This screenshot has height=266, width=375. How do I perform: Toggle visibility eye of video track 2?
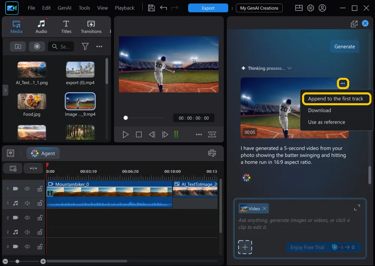click(27, 218)
